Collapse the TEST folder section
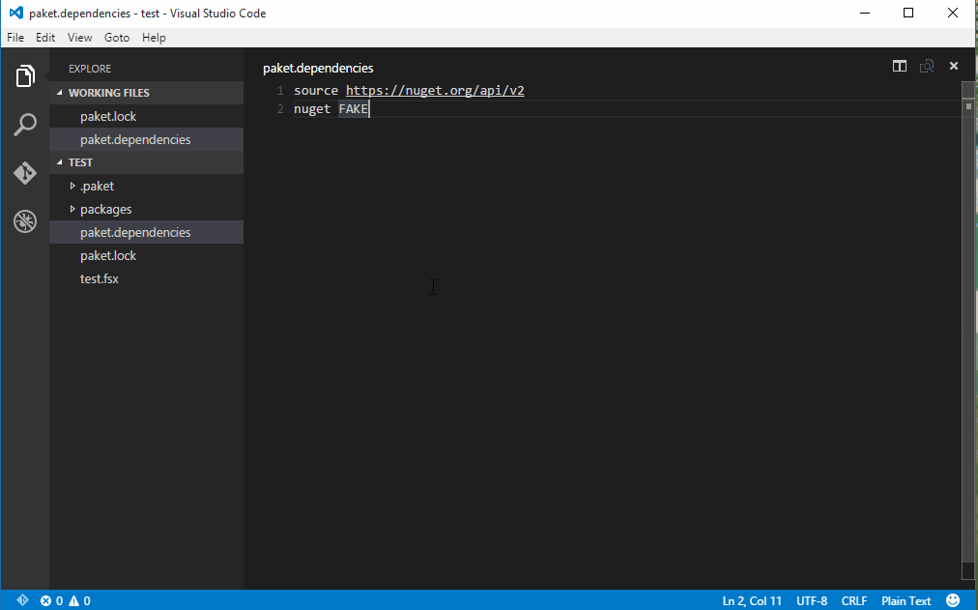 pos(147,162)
